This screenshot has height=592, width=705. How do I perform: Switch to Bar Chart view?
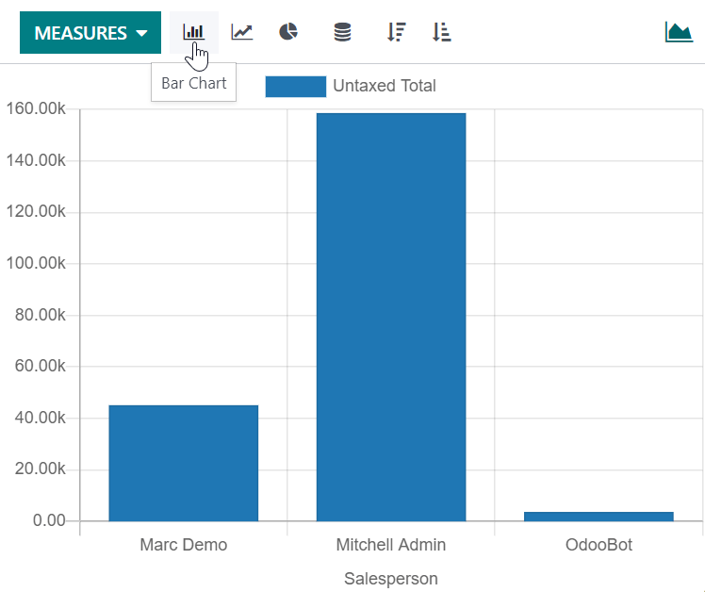click(x=193, y=32)
